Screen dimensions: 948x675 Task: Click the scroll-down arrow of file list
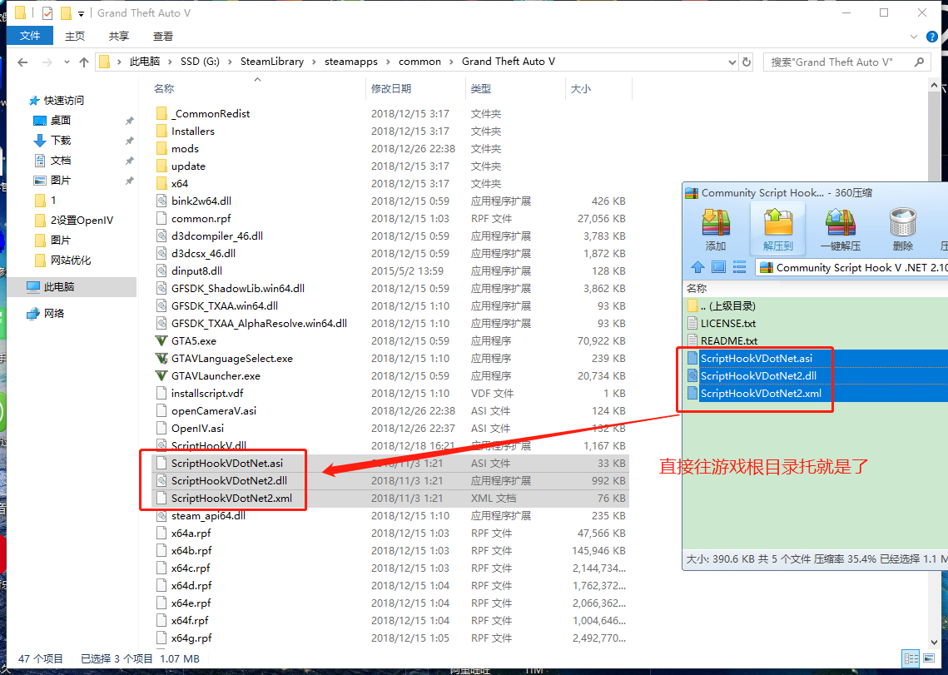935,642
